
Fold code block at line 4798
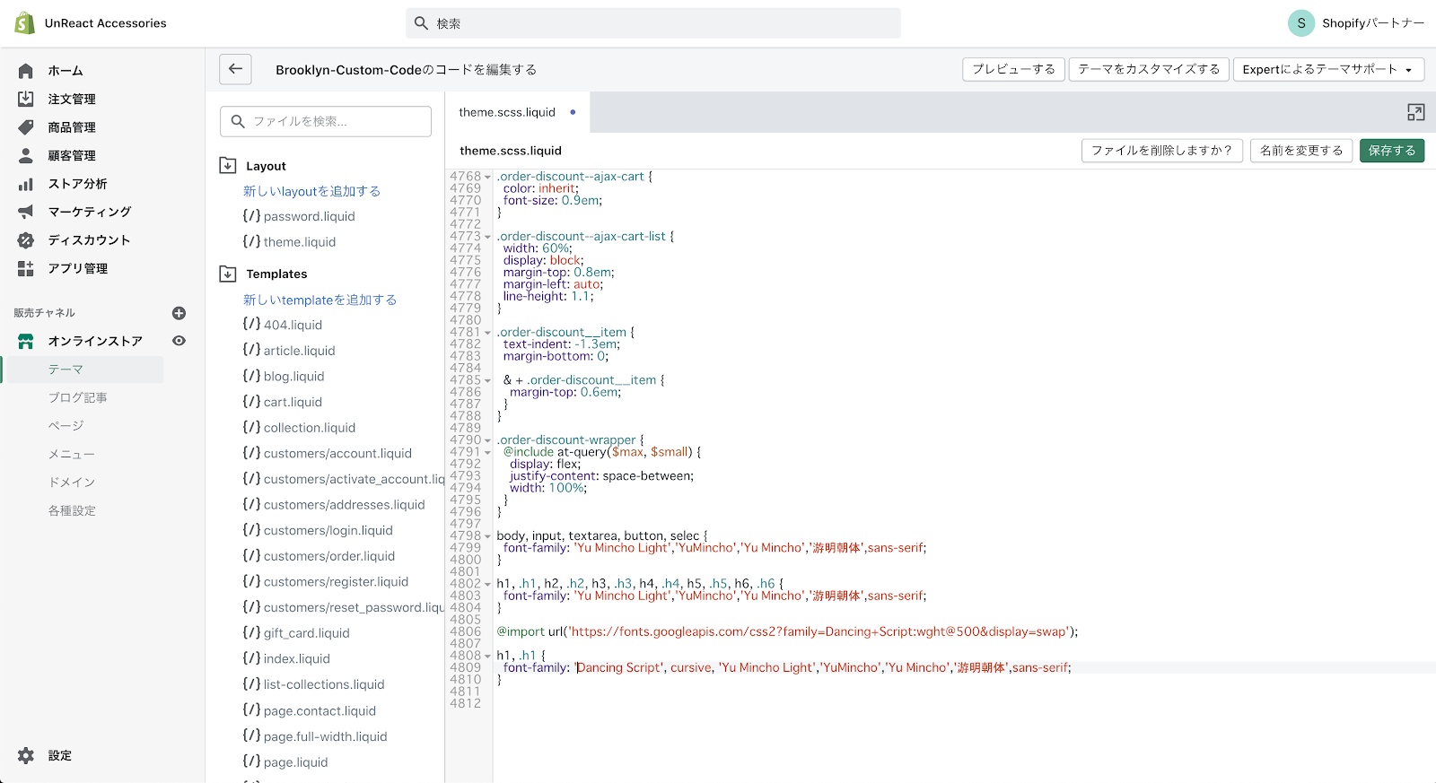pyautogui.click(x=487, y=536)
